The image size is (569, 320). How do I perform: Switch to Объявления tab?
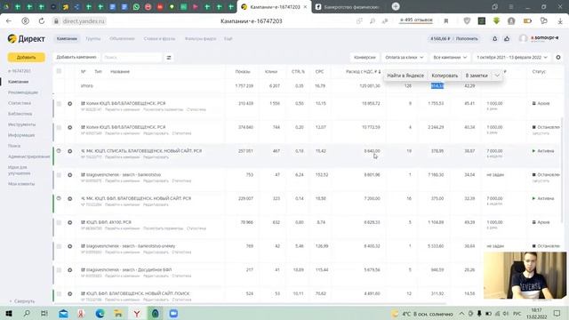click(x=122, y=38)
